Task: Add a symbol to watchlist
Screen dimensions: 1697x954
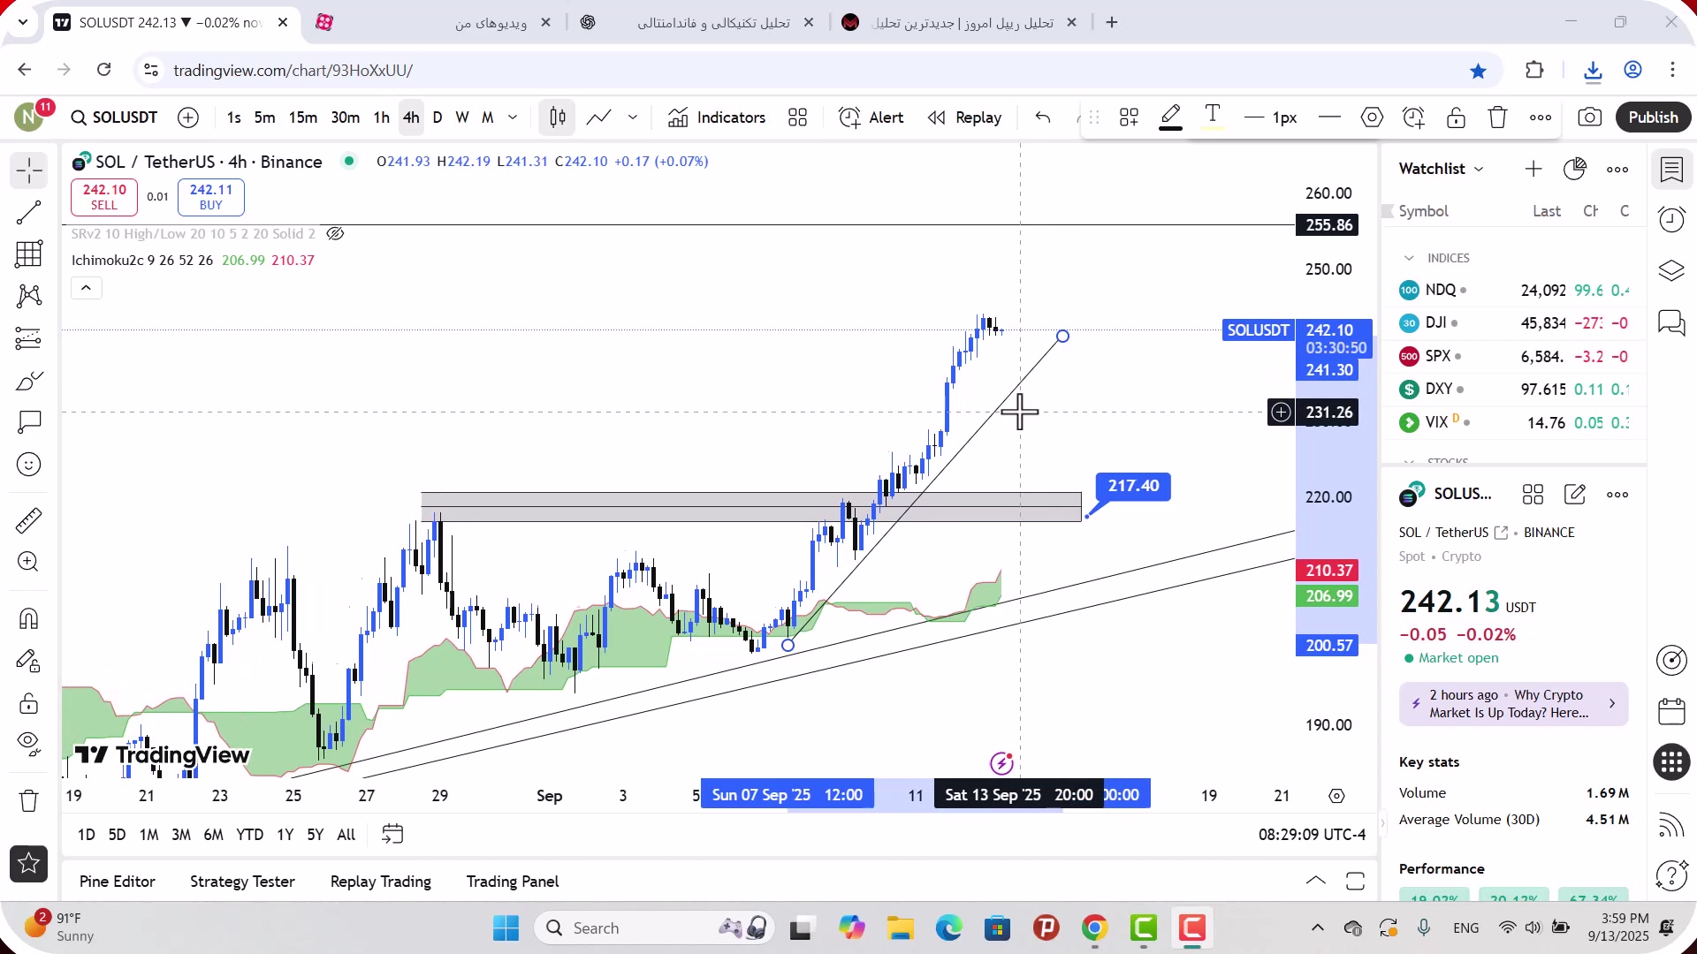Action: pos(1533,169)
